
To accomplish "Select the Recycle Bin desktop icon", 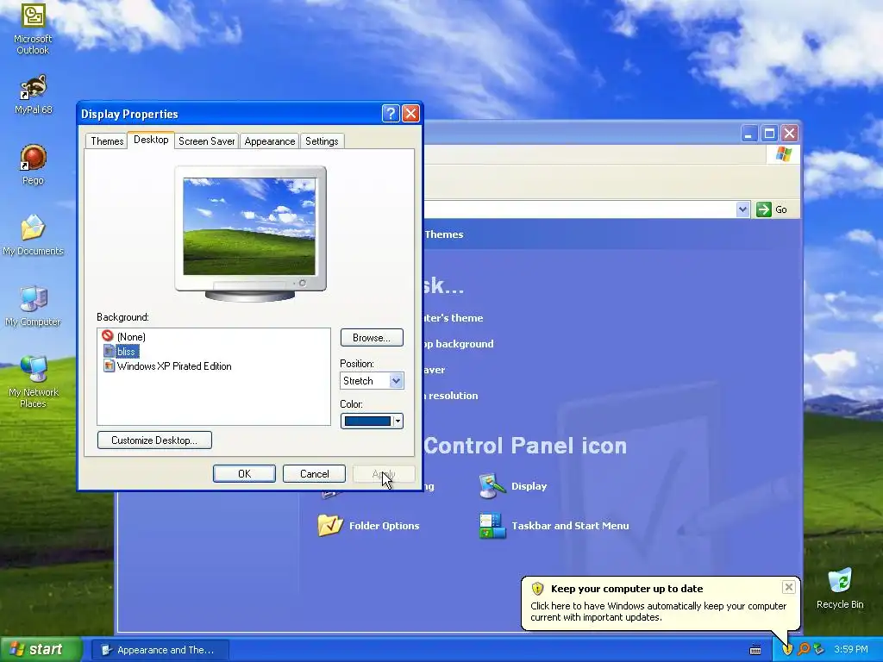I will pyautogui.click(x=840, y=589).
